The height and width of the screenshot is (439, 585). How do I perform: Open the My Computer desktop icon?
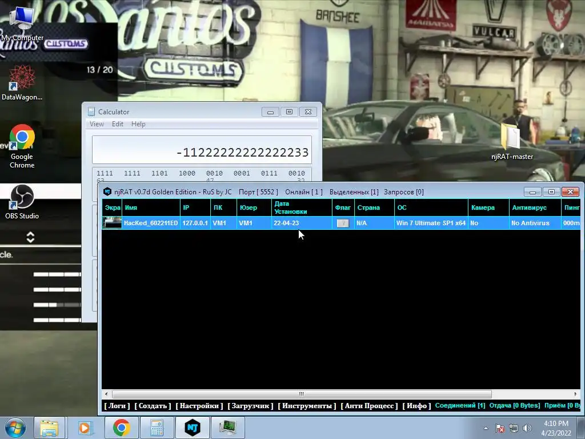[22, 23]
